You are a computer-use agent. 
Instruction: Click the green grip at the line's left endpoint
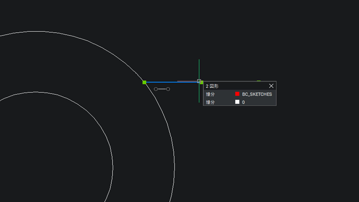click(x=144, y=82)
